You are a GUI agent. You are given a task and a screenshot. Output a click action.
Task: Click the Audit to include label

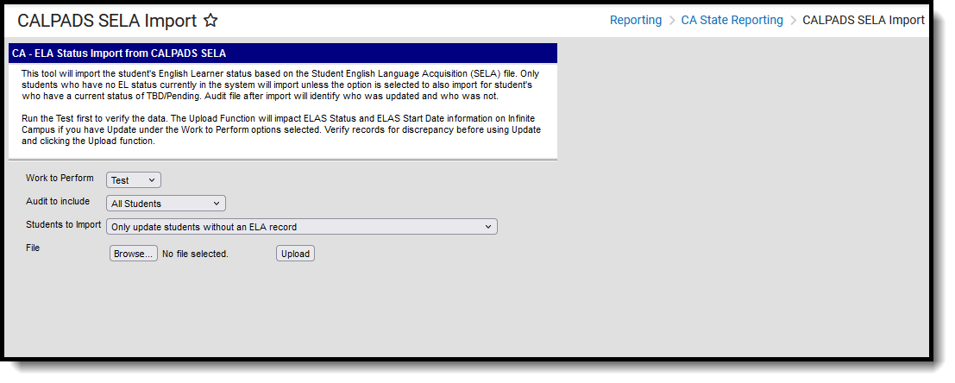click(57, 201)
